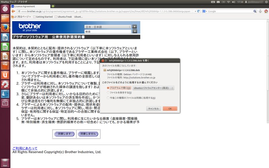Select 'ファイルを保存する' radio option
Screen dimensions: 269x168
click(108, 93)
